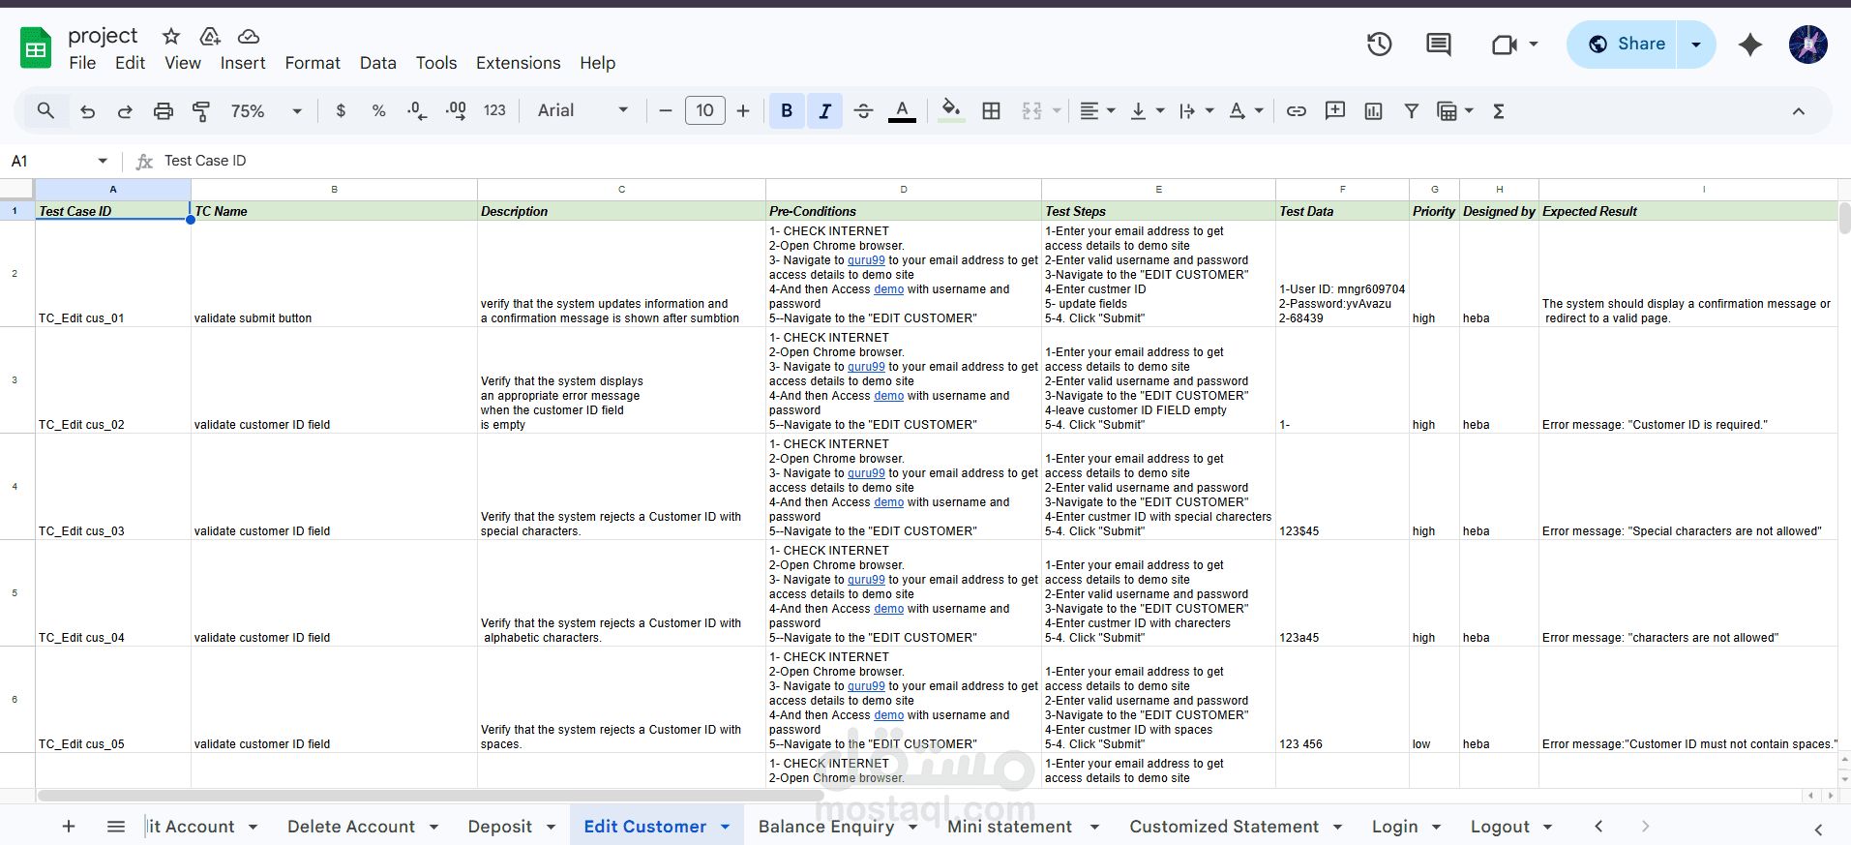Open the text color picker

click(902, 111)
